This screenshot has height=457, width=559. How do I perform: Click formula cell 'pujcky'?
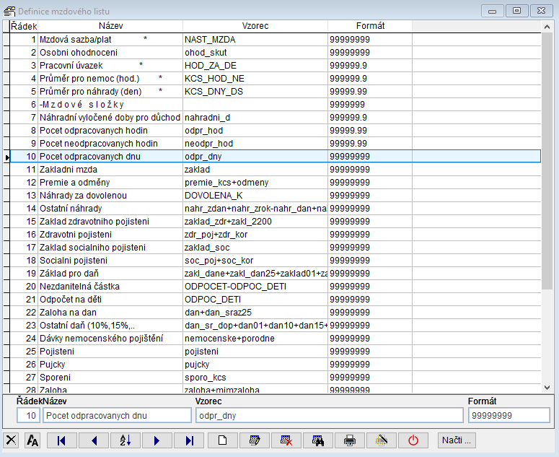coord(255,365)
